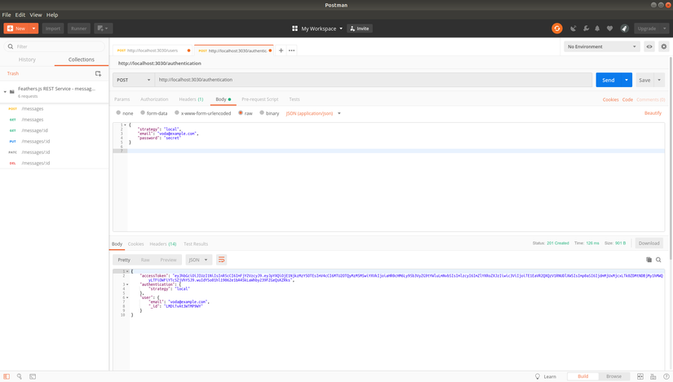Click the workspace grid icon
The height and width of the screenshot is (382, 673).
294,29
